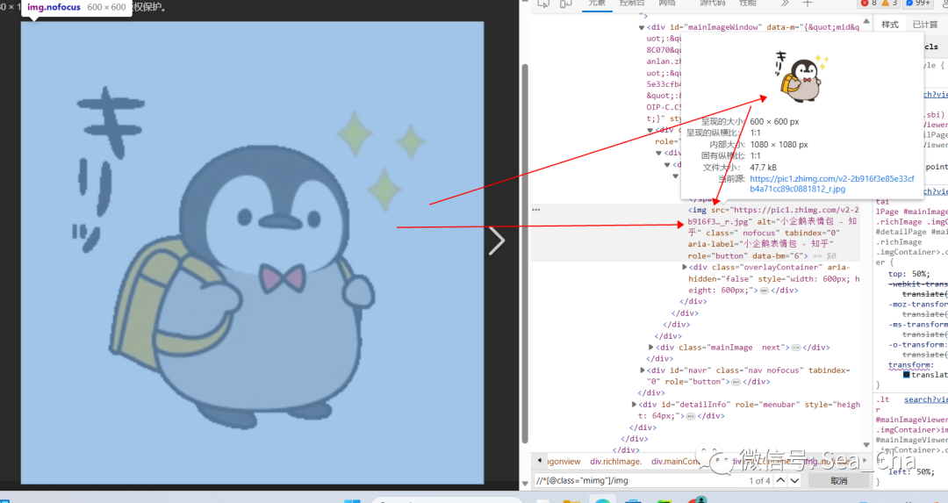Click the page vertical scrollbar thumb
The image size is (948, 503).
point(525,254)
